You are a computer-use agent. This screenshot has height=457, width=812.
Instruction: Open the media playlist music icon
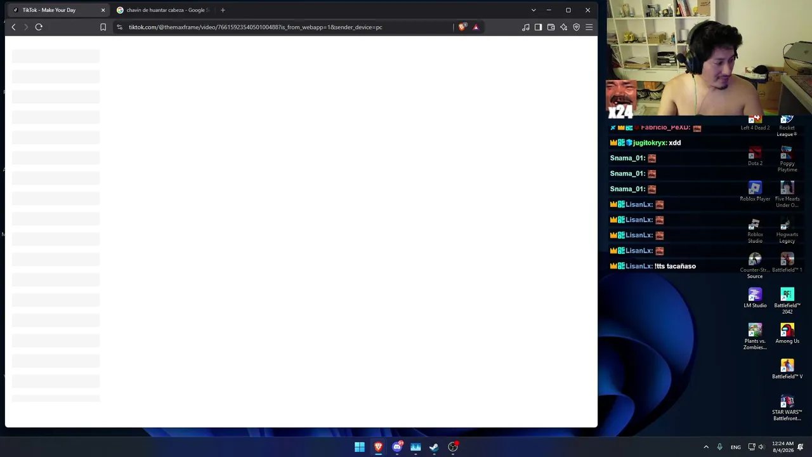tap(526, 27)
